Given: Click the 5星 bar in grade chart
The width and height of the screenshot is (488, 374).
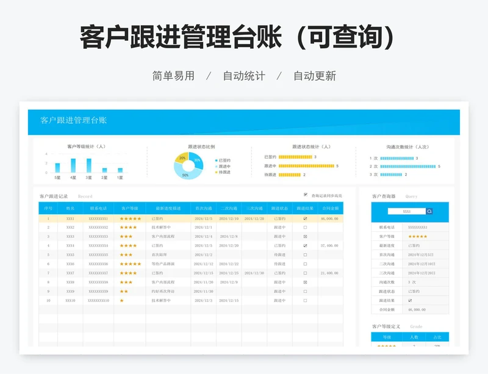Looking at the screenshot, I should coord(57,168).
